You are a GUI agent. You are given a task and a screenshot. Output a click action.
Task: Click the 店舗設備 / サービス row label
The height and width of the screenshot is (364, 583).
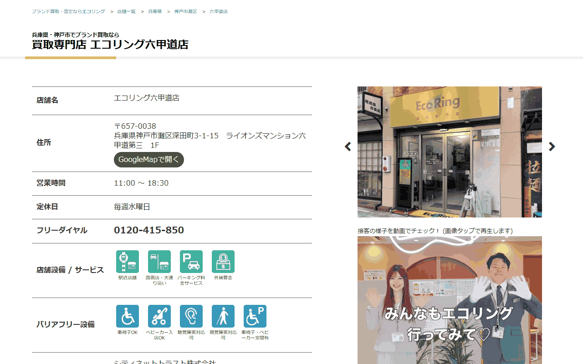[70, 270]
